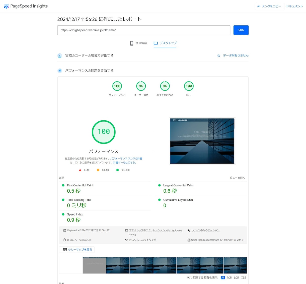Click the last filmstrip frame

(x=235, y=265)
